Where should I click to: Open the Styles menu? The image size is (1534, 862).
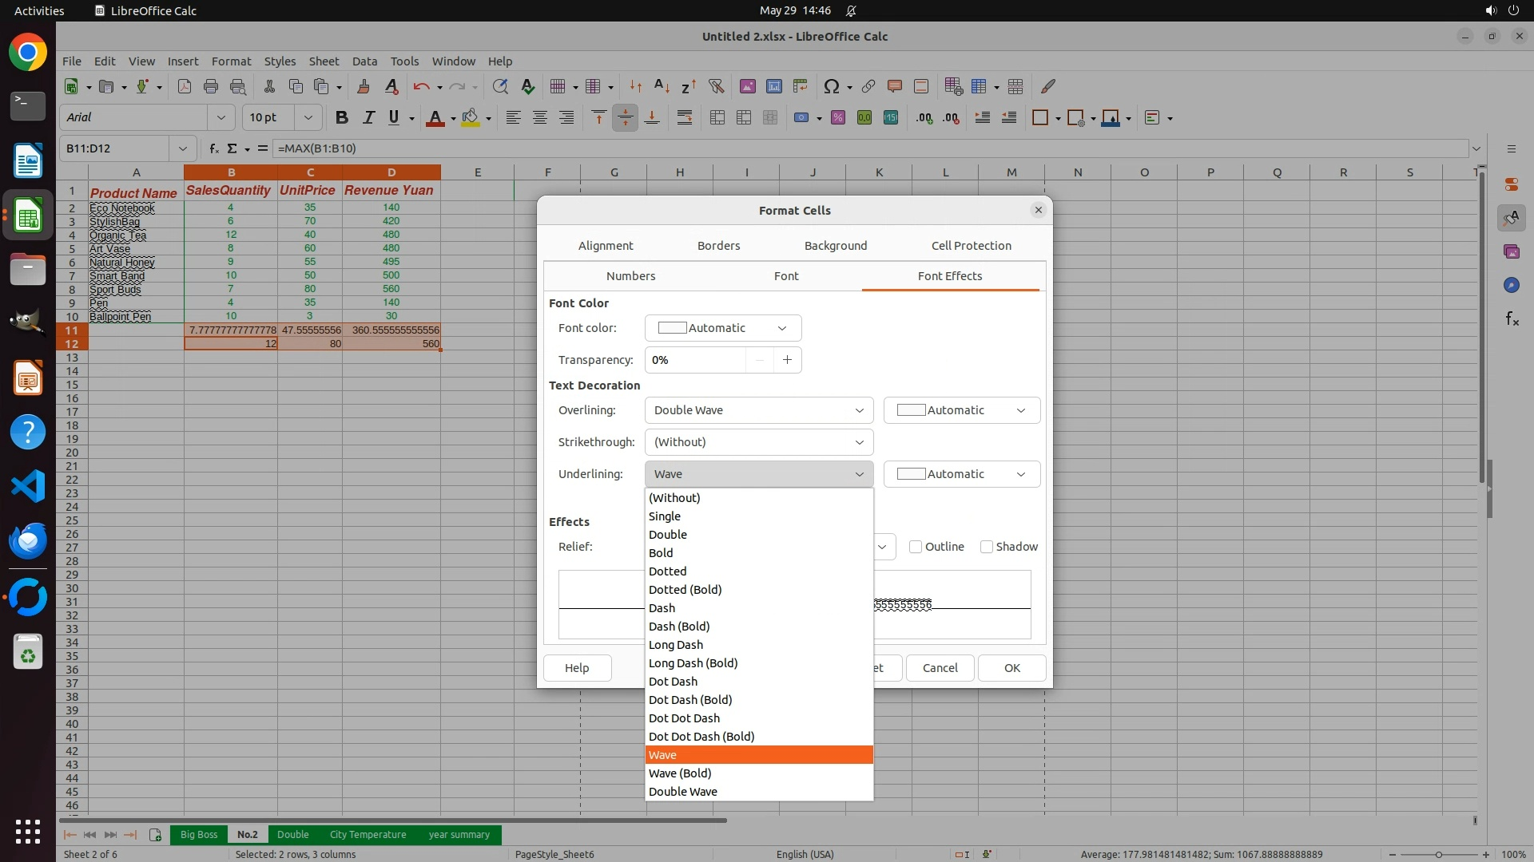click(x=280, y=61)
